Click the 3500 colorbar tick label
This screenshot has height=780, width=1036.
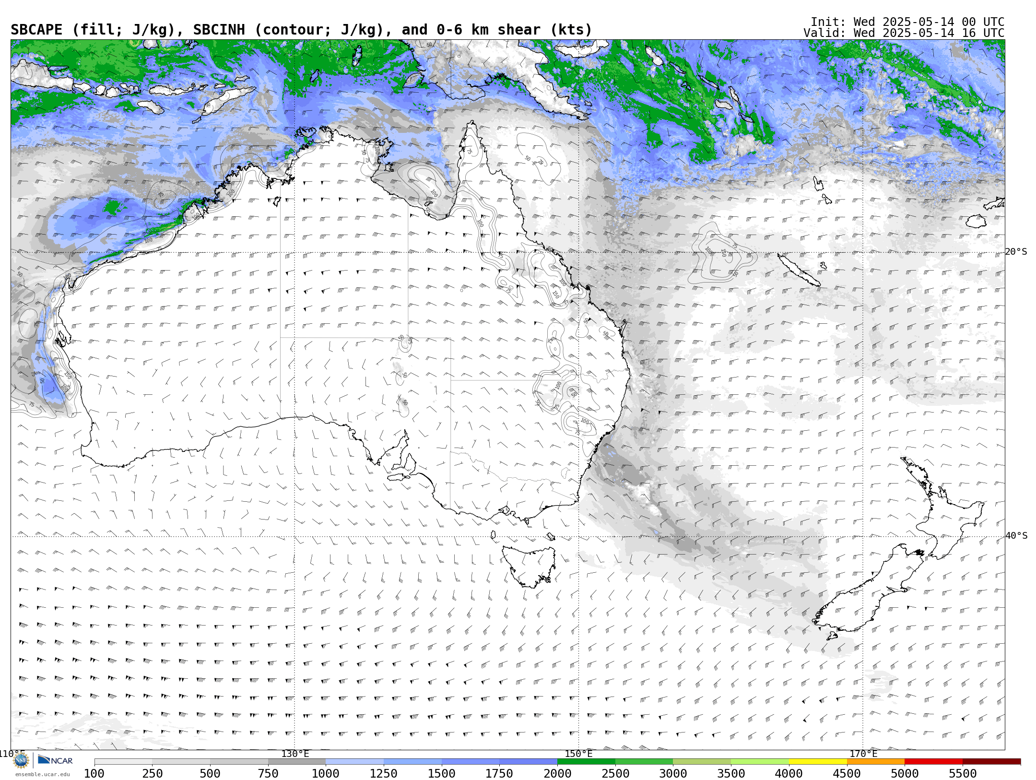point(731,773)
